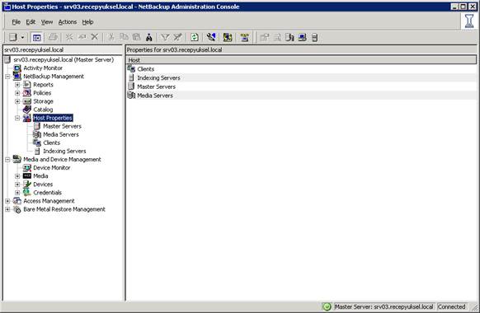Image resolution: width=480 pixels, height=313 pixels.
Task: Open the dropdown arrow beside the first toolbar icon
Action: coord(22,38)
